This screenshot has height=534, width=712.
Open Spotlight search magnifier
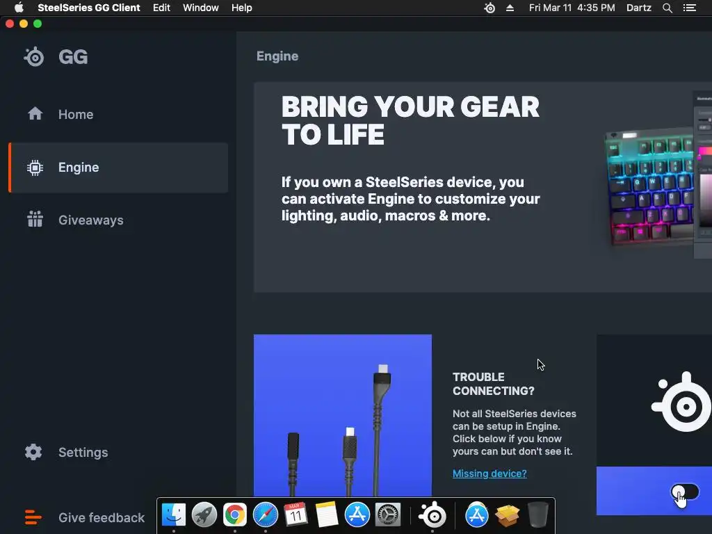click(x=667, y=8)
